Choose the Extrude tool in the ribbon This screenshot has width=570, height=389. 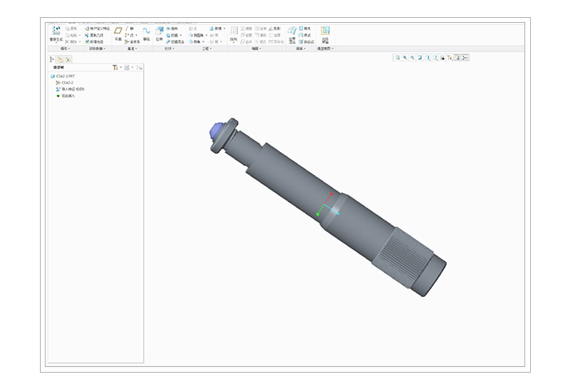160,32
